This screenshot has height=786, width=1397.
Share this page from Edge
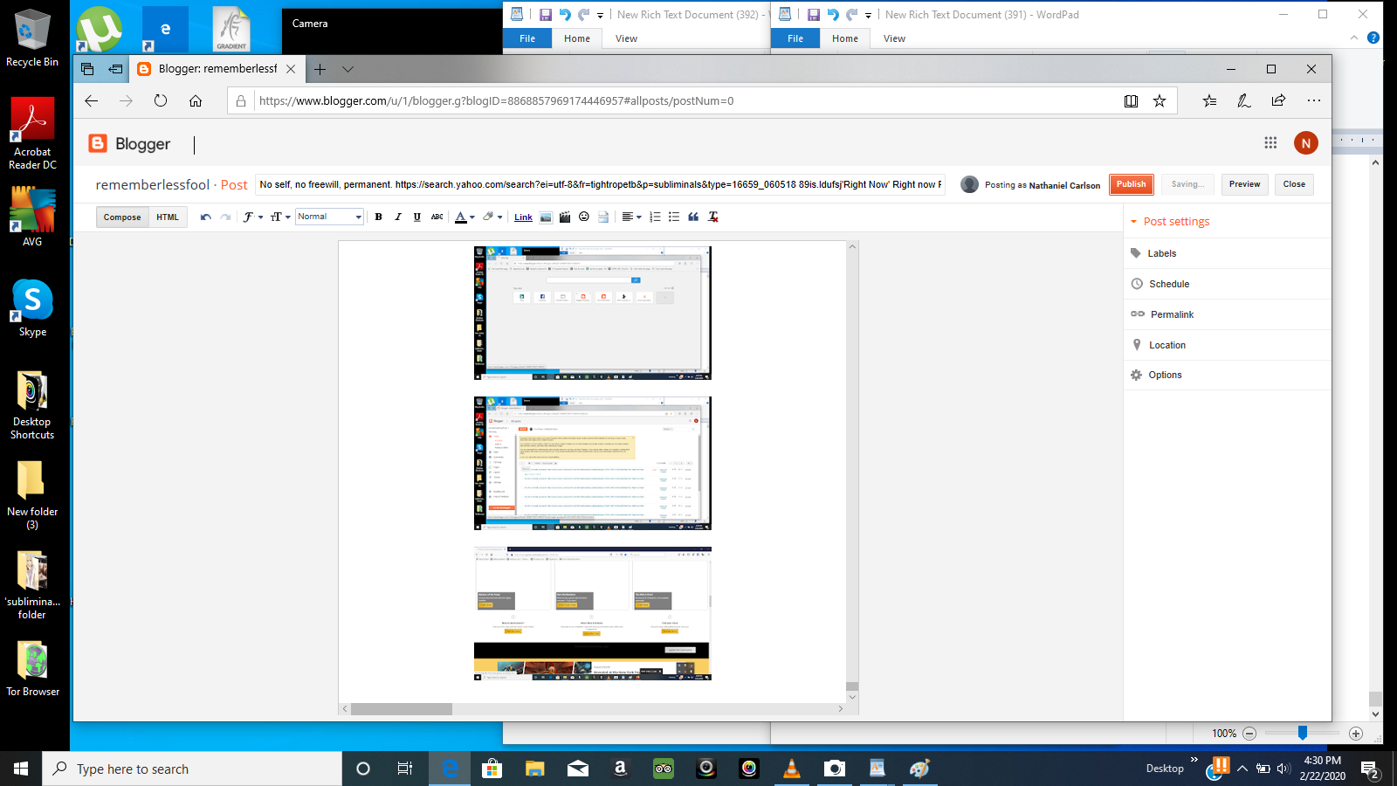1278,101
